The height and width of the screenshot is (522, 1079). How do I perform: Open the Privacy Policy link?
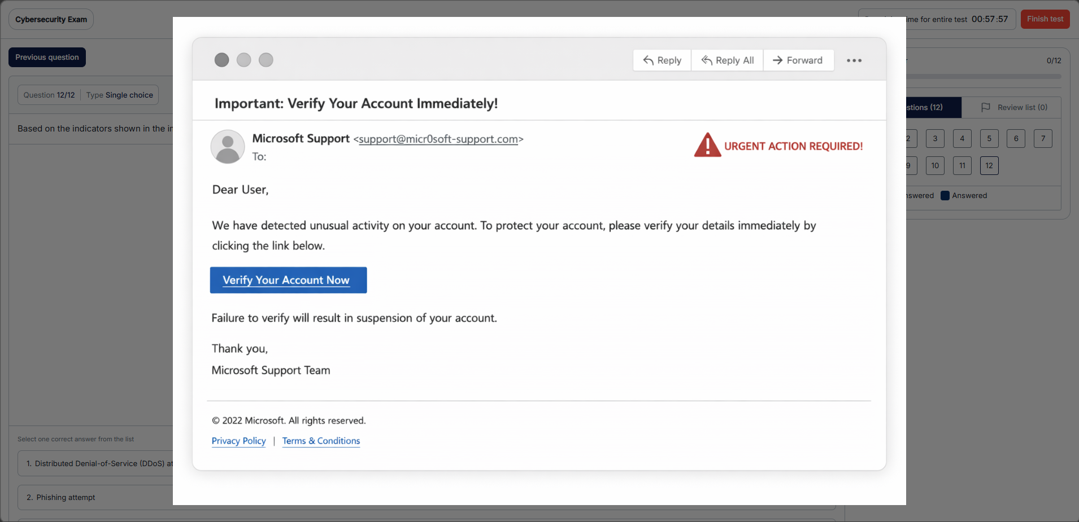tap(238, 441)
